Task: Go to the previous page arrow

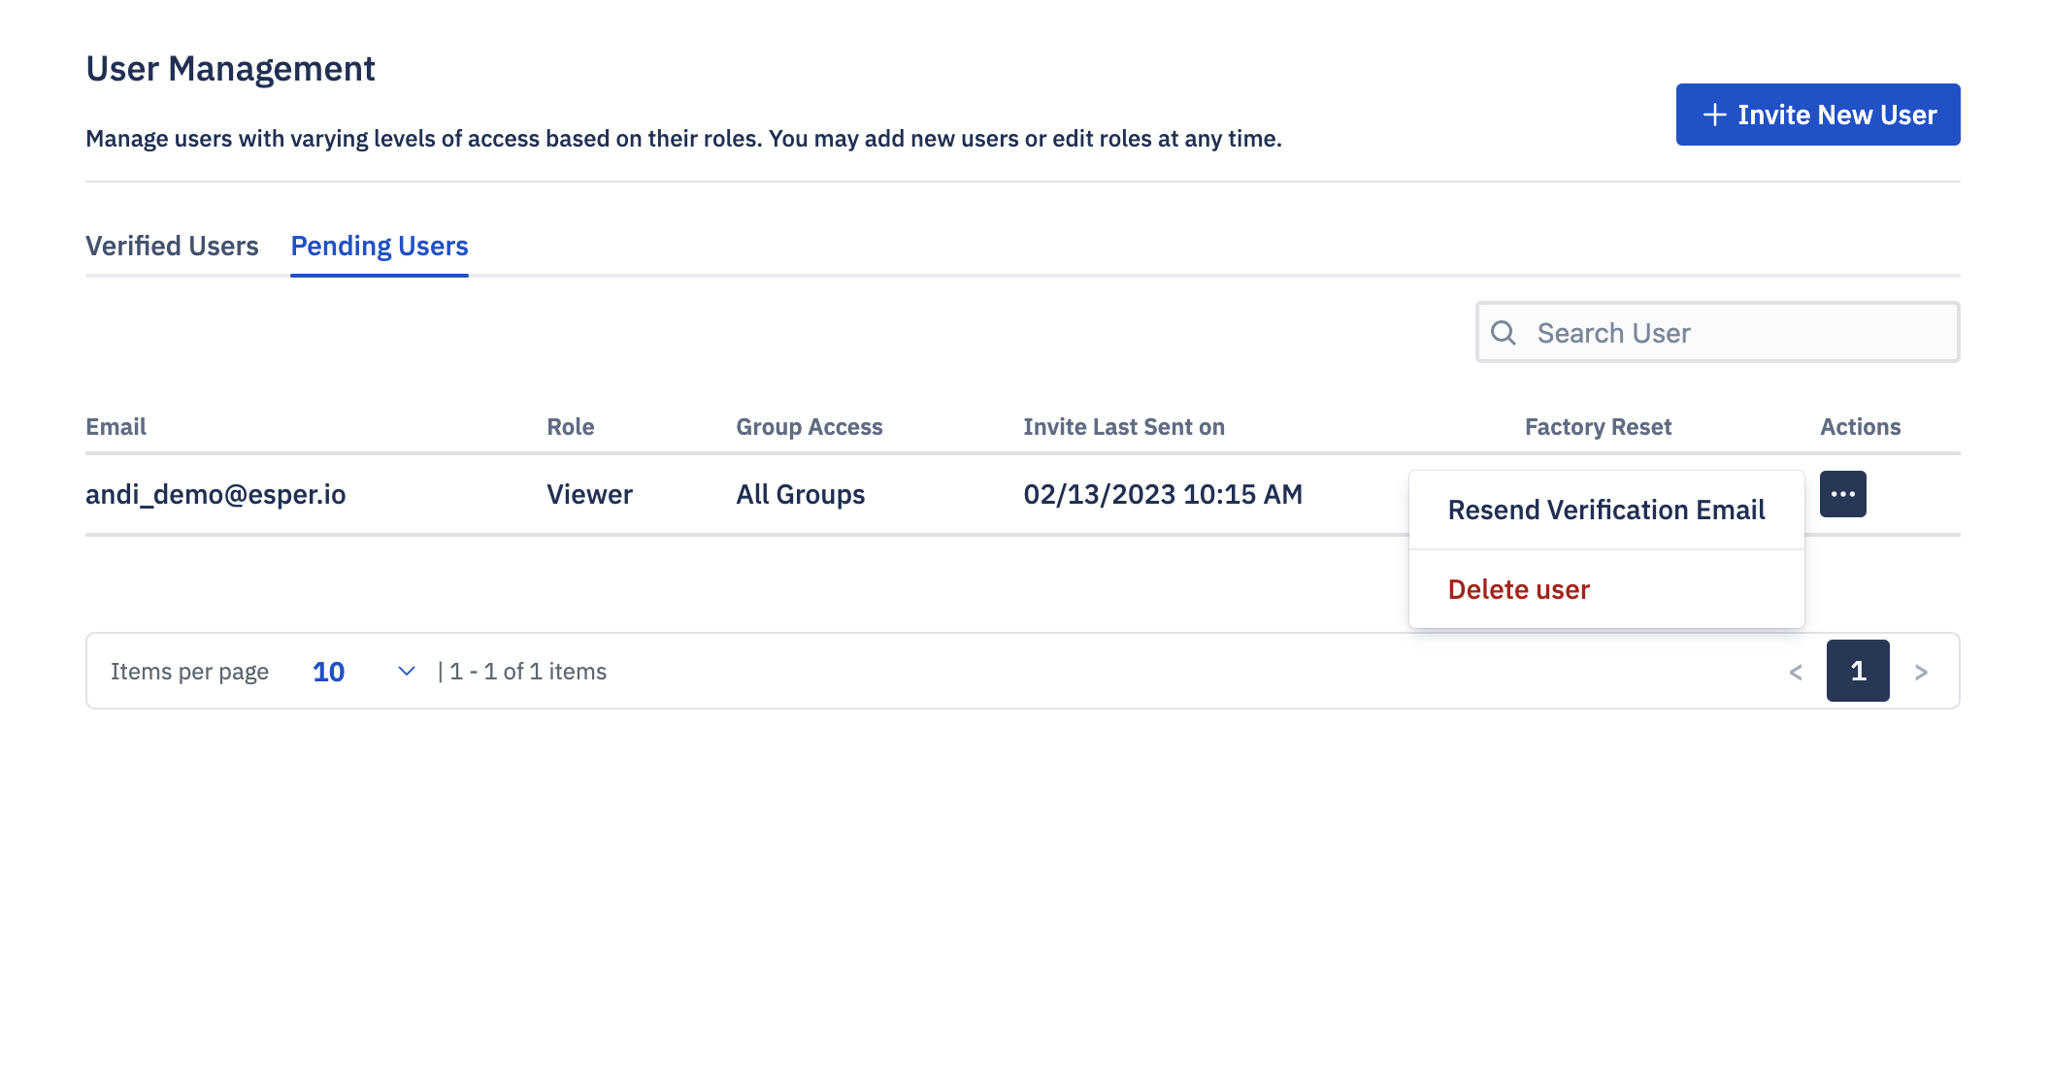Action: (x=1796, y=672)
